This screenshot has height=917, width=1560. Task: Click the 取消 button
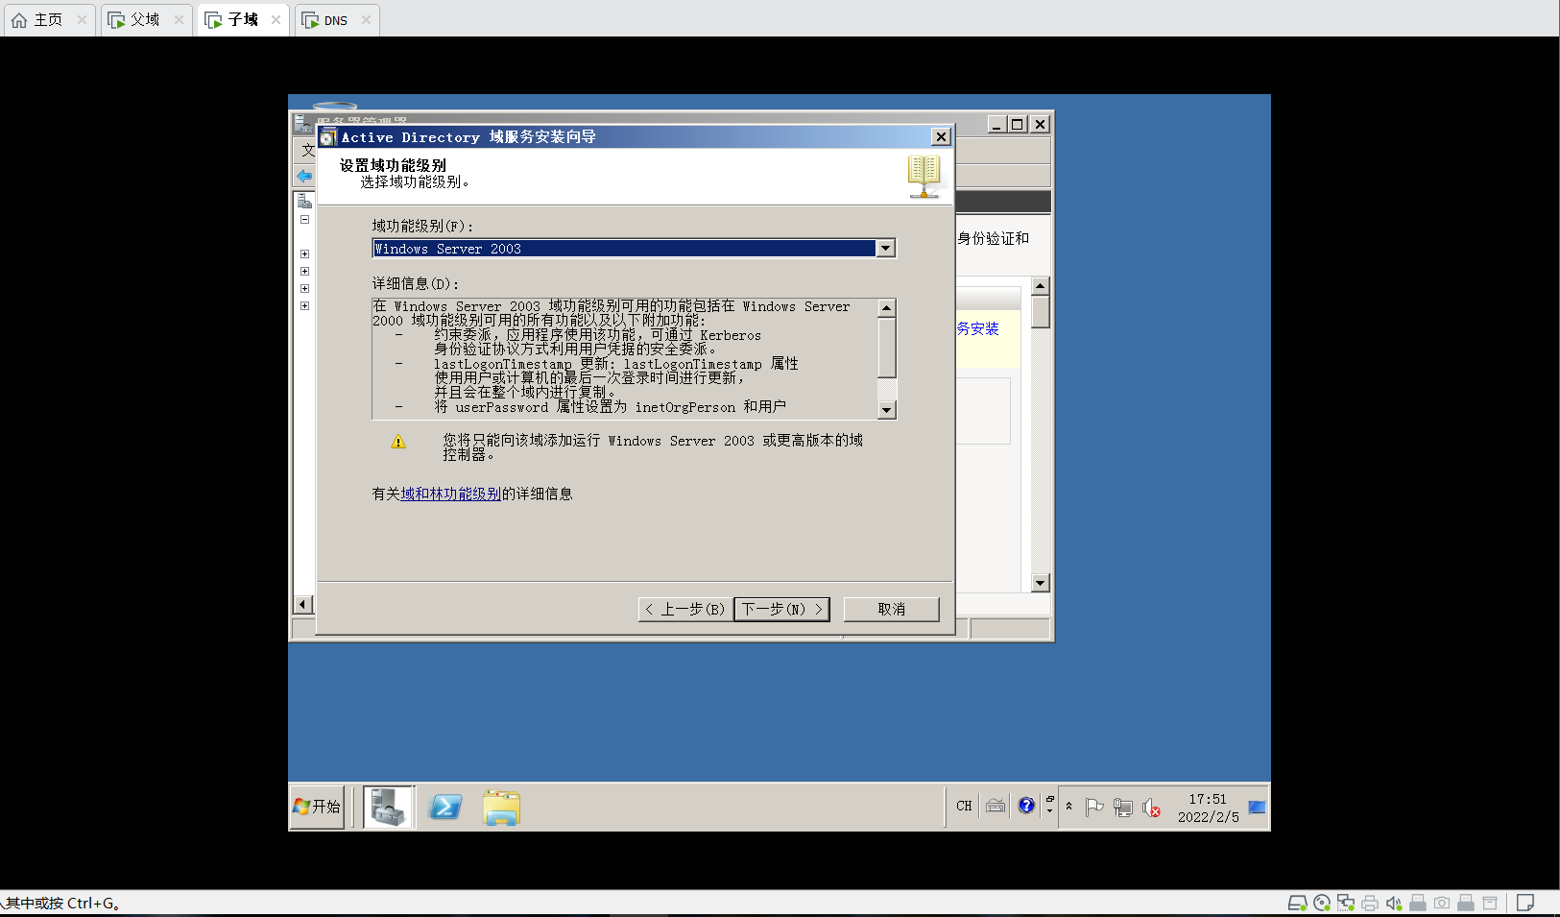[891, 609]
